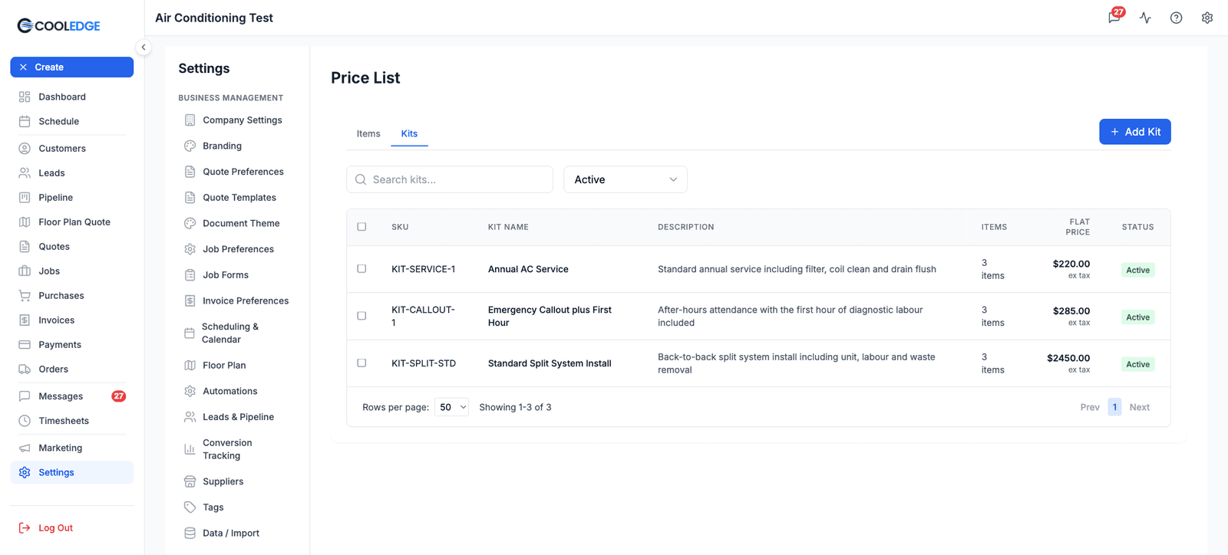Open Floor Plan Quote in sidebar

tap(72, 222)
